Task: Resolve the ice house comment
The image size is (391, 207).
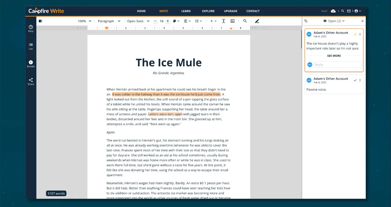Action: pos(355,34)
